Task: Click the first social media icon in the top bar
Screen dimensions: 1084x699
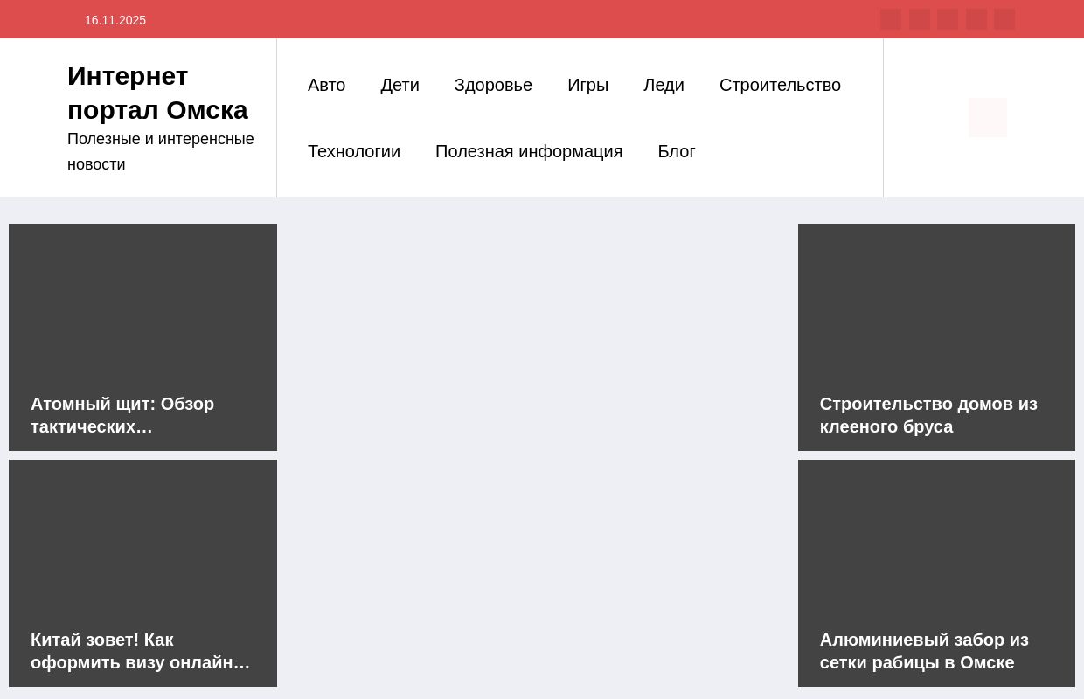Action: coord(891,19)
